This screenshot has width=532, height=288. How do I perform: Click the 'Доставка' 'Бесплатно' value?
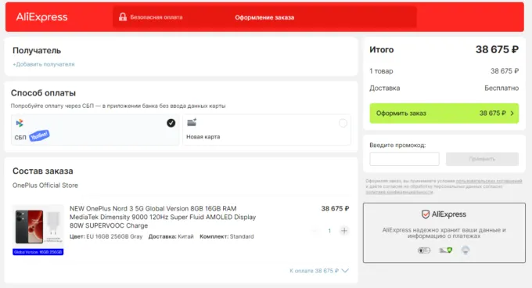tap(501, 88)
